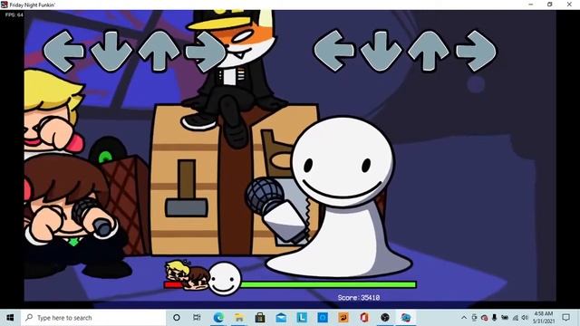580x326 pixels.
Task: Click the Type here to search box
Action: click(93, 318)
